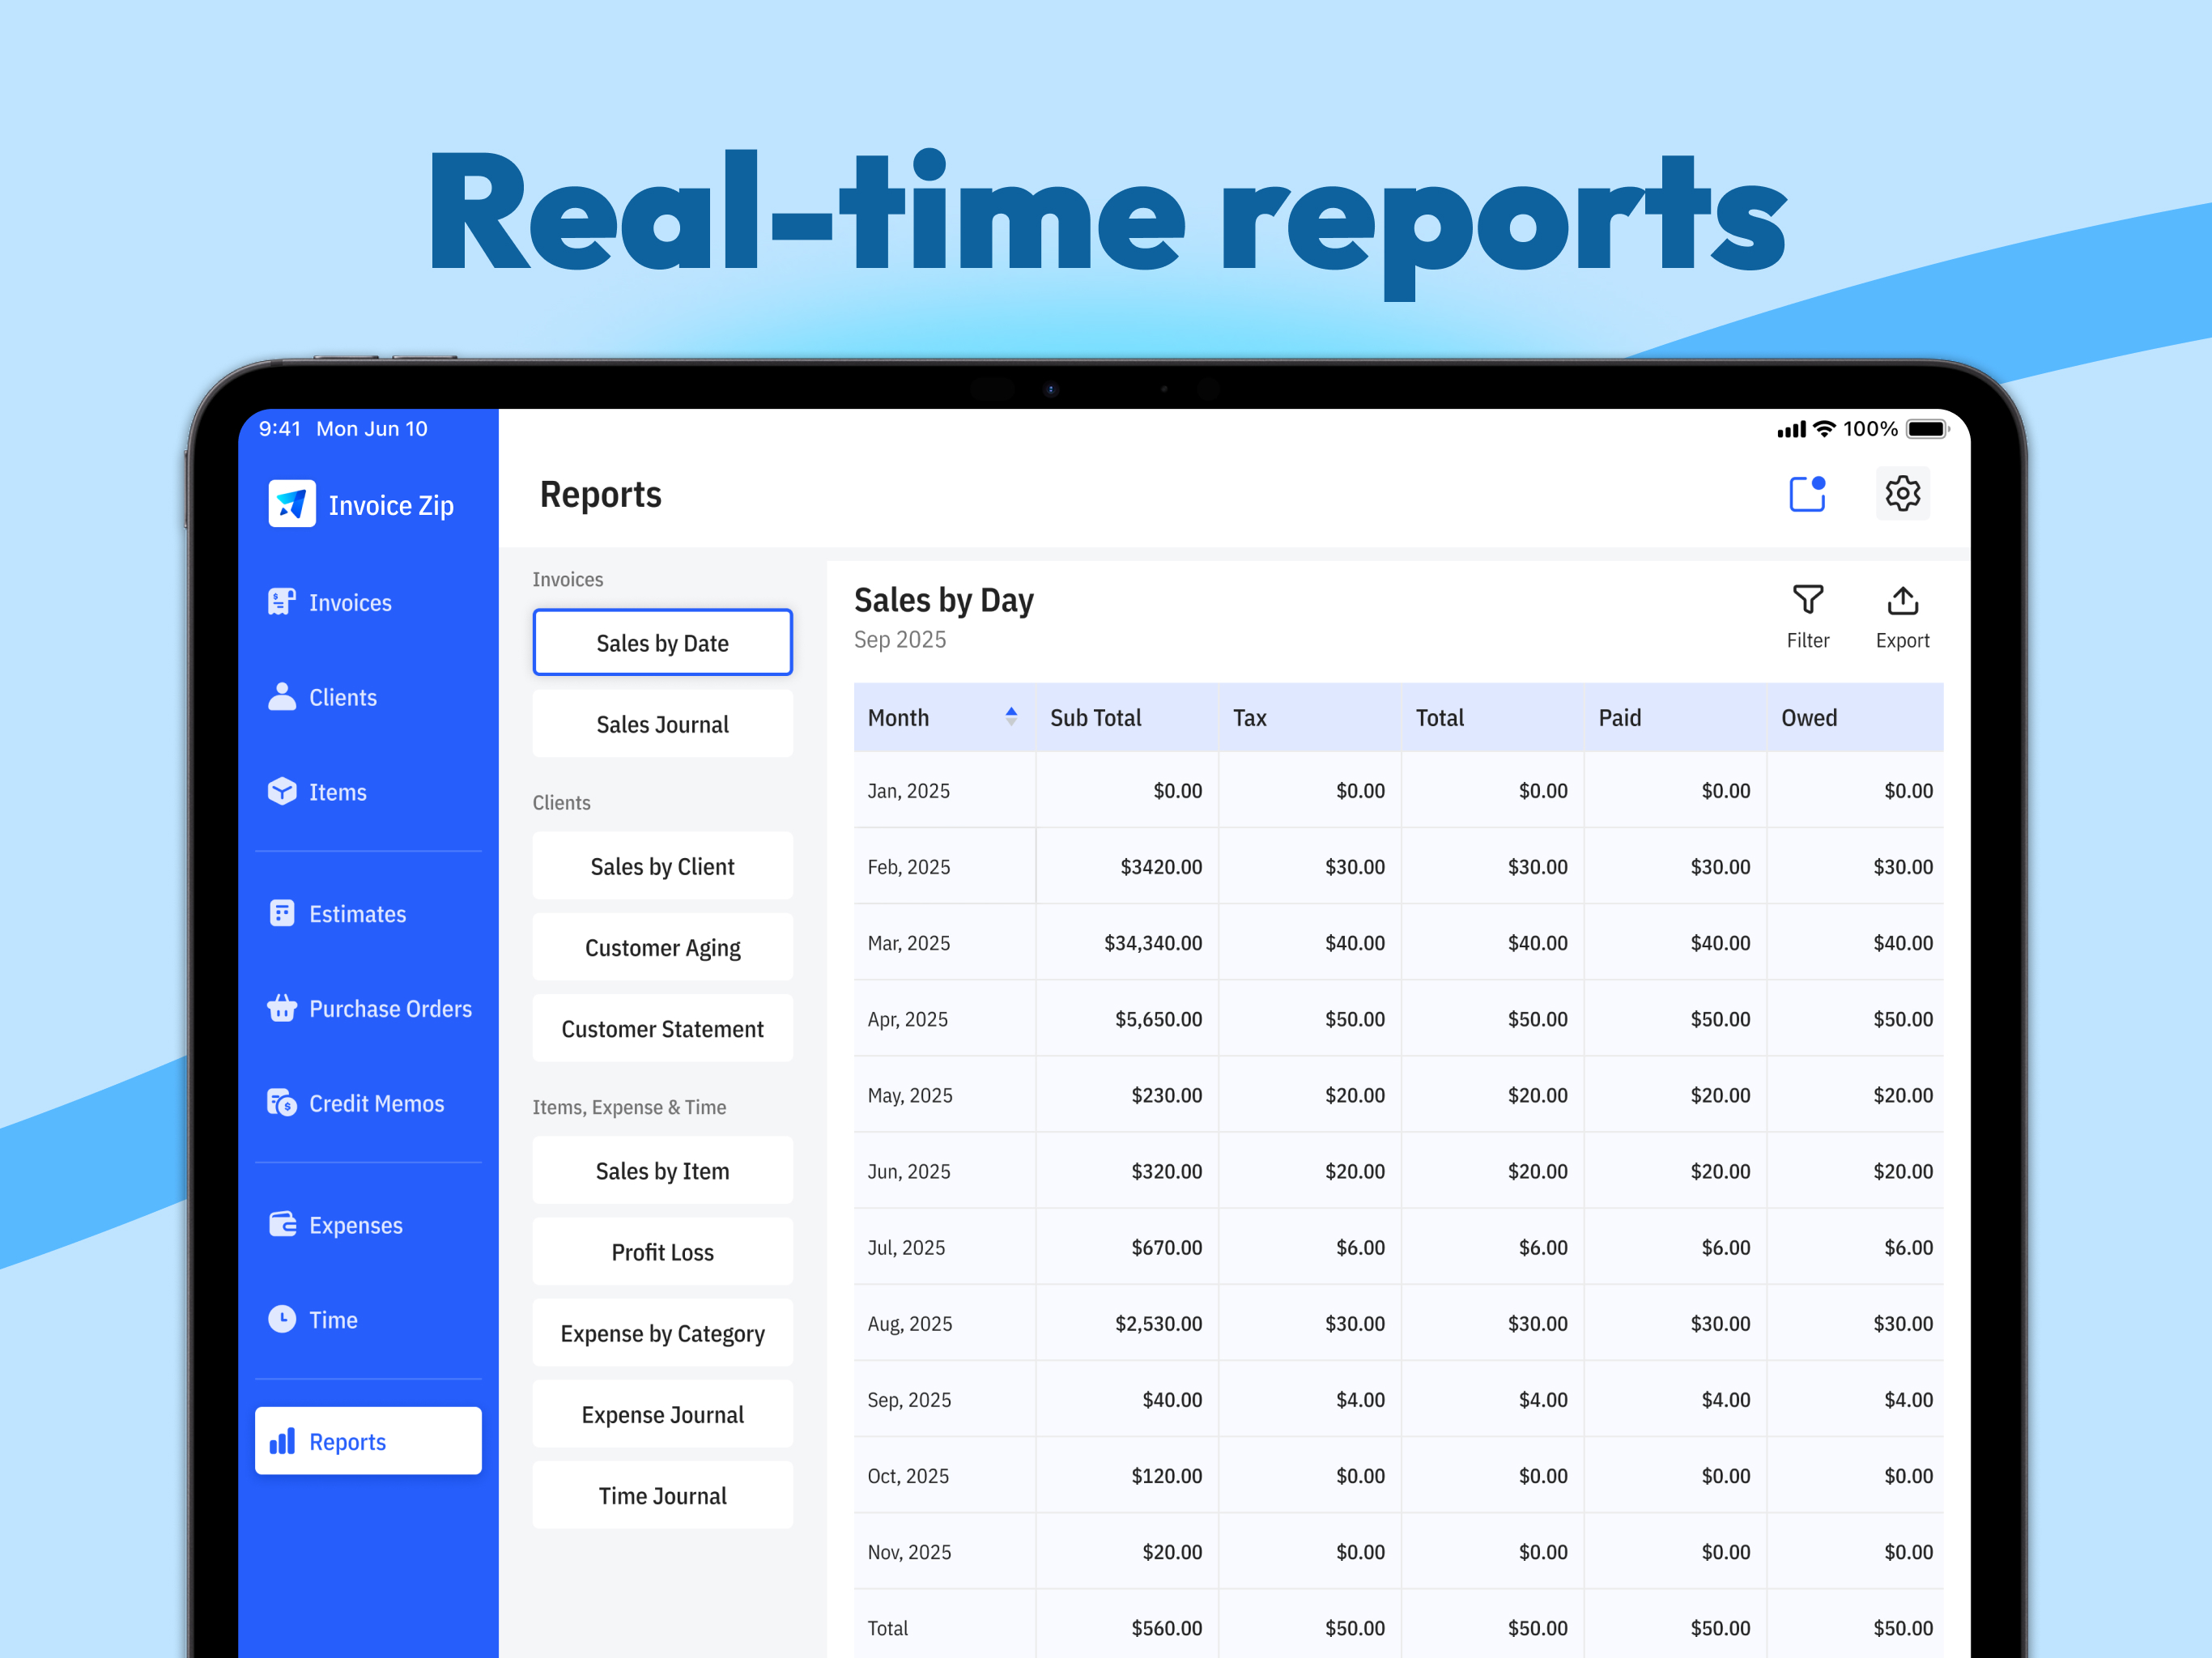Open the Invoices sidebar icon
2212x1658 pixels.
[282, 602]
